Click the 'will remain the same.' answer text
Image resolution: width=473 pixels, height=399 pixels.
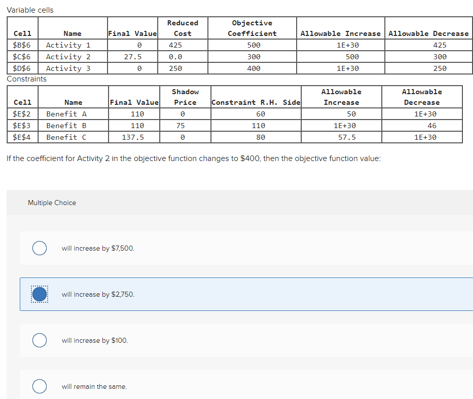(94, 387)
